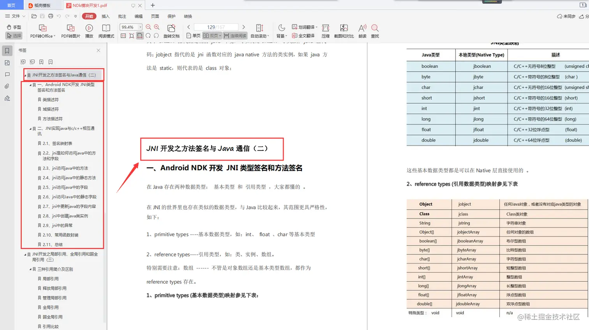Screen dimensions: 589x330
Task: Collapse 二、JNI实现java与c/c++相互通讯 node
Action: (31, 128)
